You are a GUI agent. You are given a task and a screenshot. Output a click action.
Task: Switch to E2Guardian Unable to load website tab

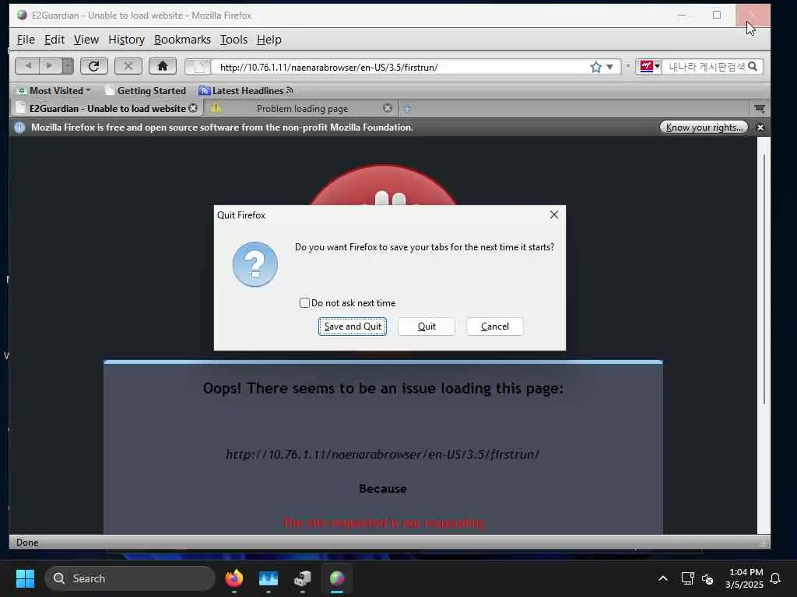tap(107, 108)
